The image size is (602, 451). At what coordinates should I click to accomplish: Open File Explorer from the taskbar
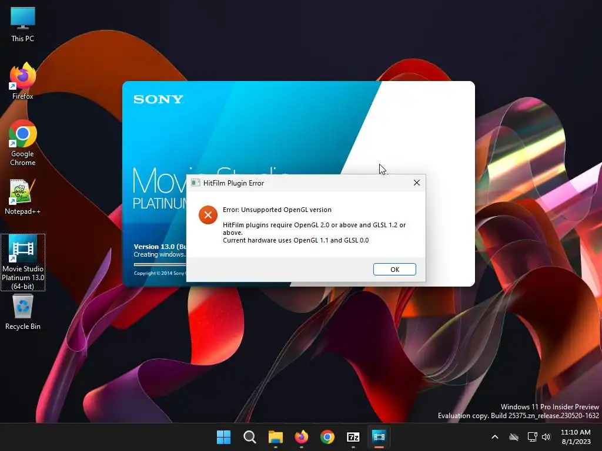[x=275, y=437]
